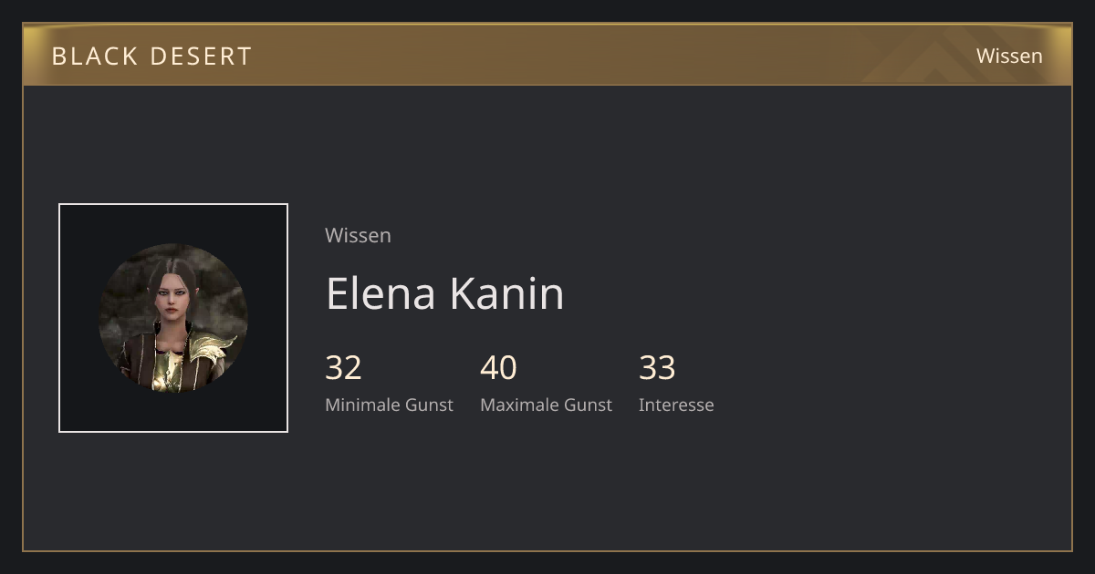Select the Interesse label

point(676,405)
